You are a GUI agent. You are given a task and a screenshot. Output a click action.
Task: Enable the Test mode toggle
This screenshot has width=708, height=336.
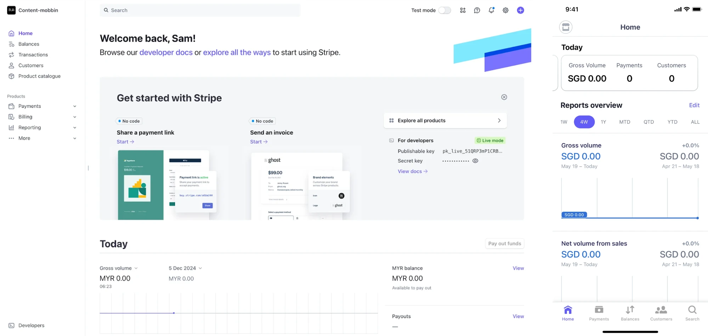tap(445, 10)
